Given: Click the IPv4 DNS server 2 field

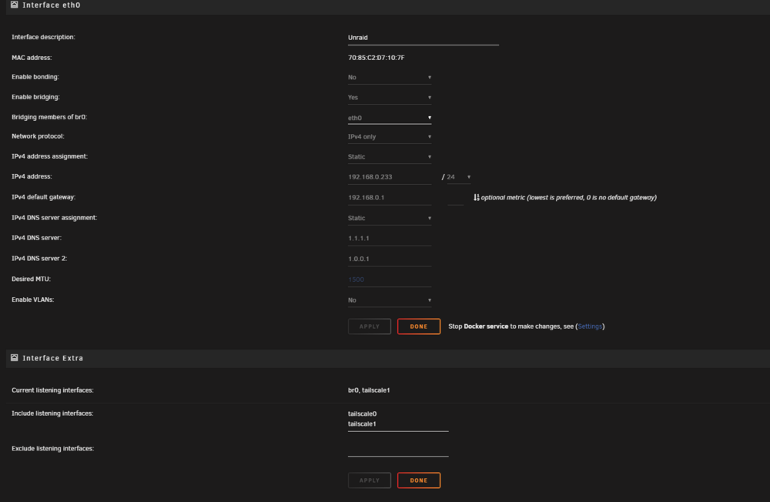Looking at the screenshot, I should point(390,259).
